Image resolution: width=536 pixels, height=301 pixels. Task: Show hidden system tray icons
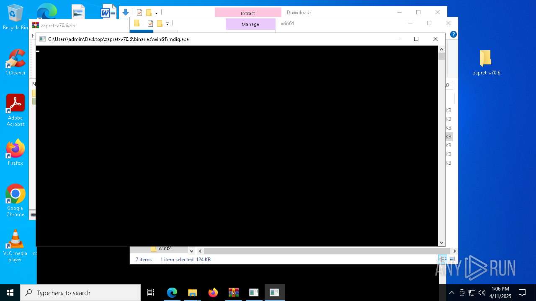(451, 293)
